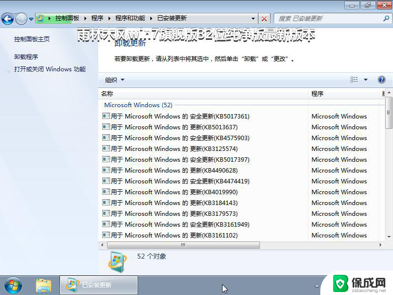The width and height of the screenshot is (393, 295).
Task: Click the icon beside KB3184143
Action: coord(106,202)
